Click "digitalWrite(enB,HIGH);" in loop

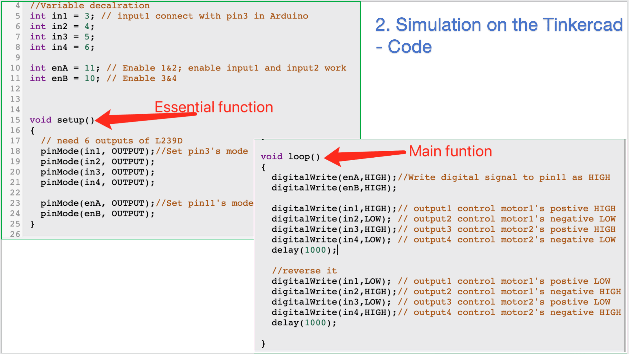coord(334,188)
